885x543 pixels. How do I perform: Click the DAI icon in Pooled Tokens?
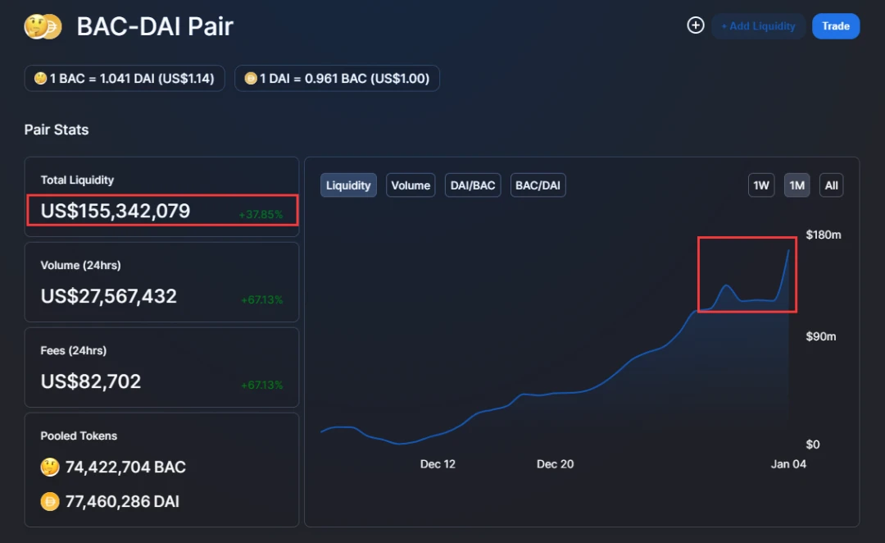pos(50,501)
